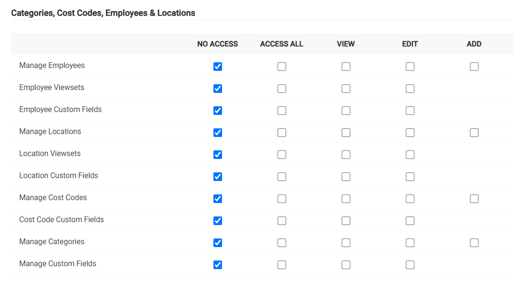Uncheck No Access for Manage Employees

point(218,67)
